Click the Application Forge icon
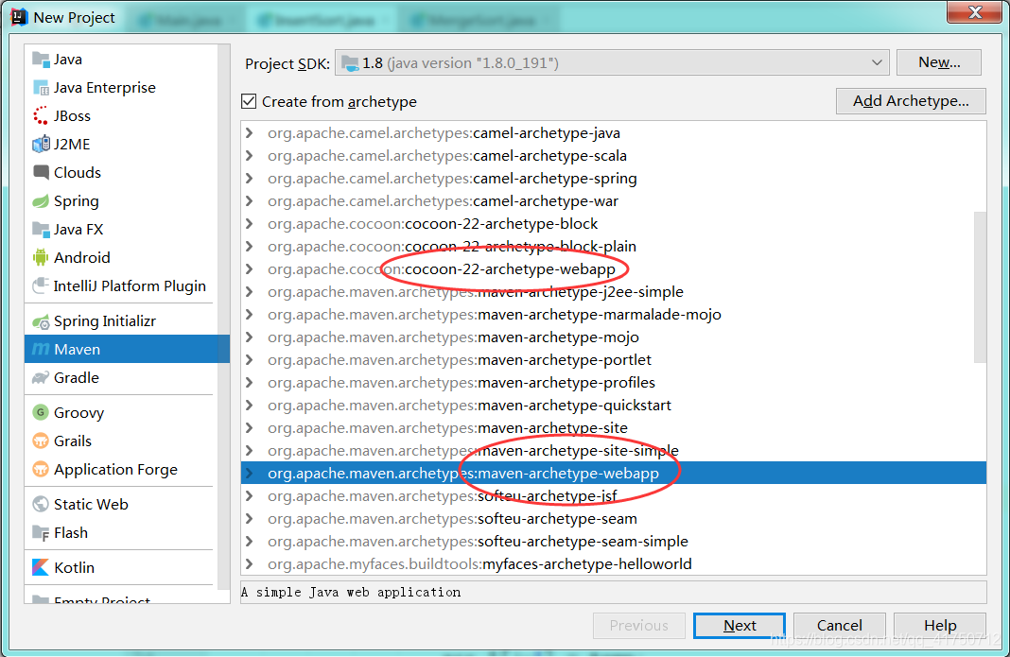This screenshot has height=657, width=1010. point(41,469)
